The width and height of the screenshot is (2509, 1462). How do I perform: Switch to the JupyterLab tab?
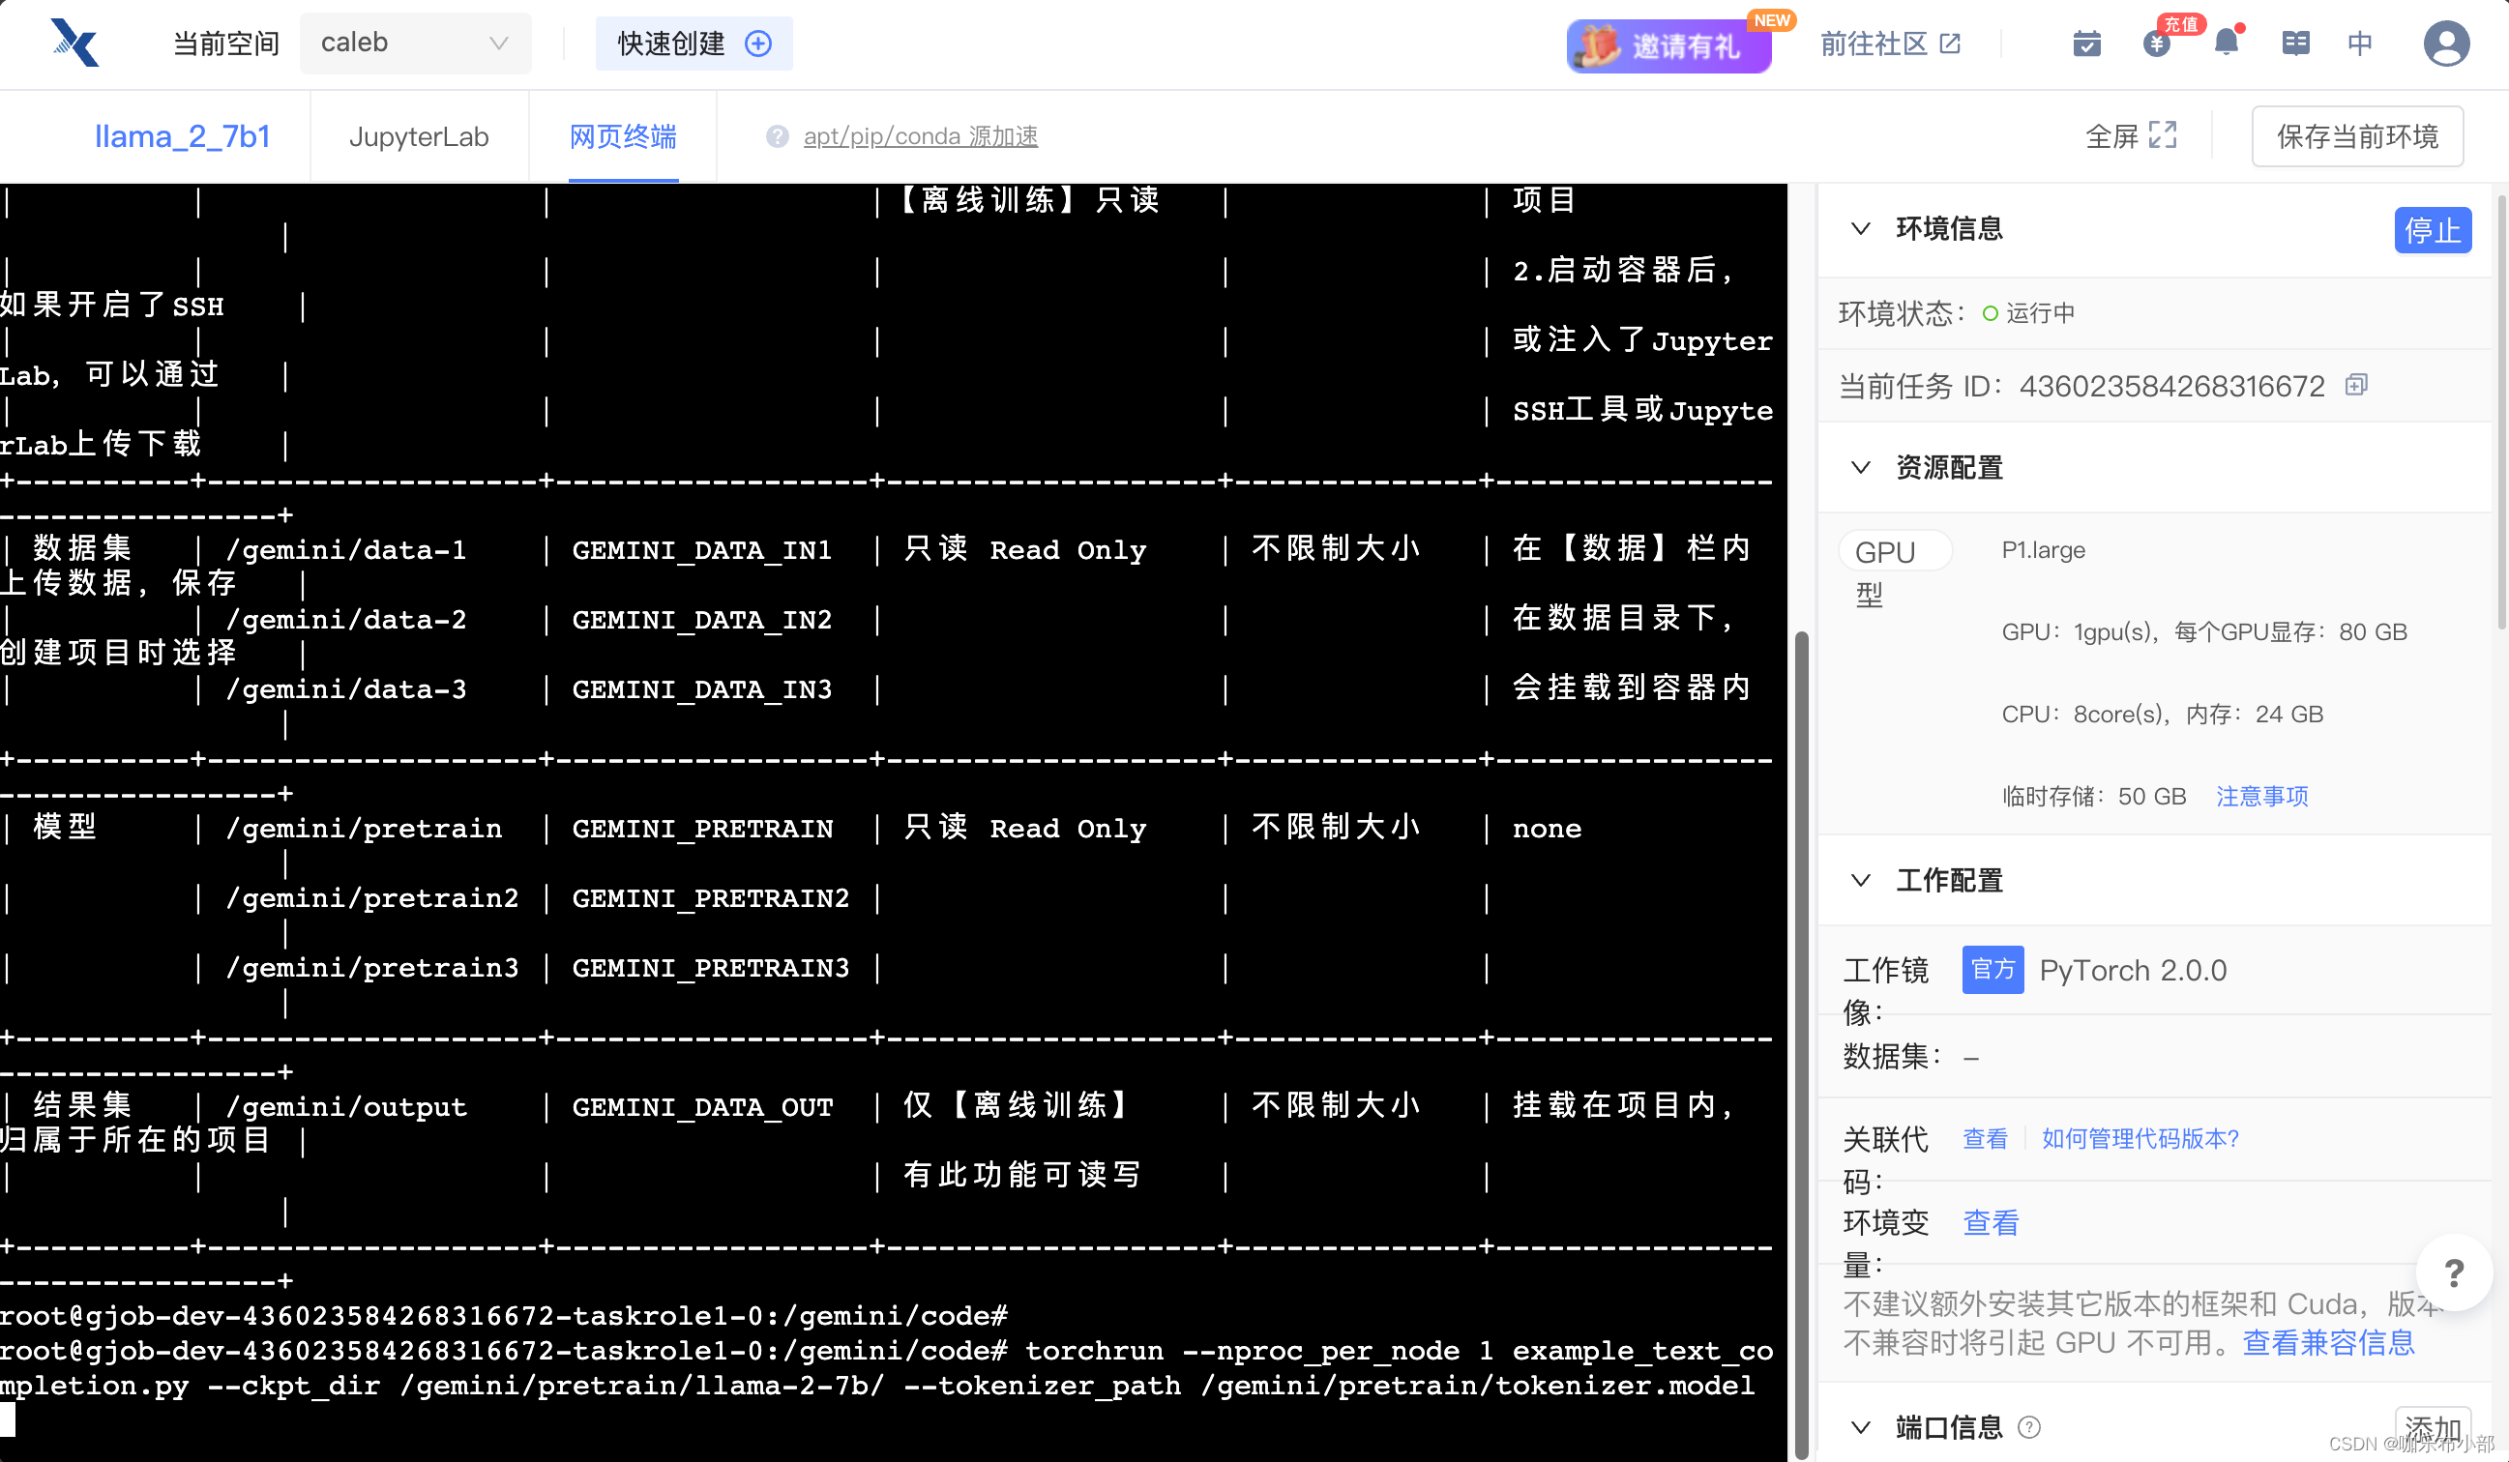tap(418, 136)
